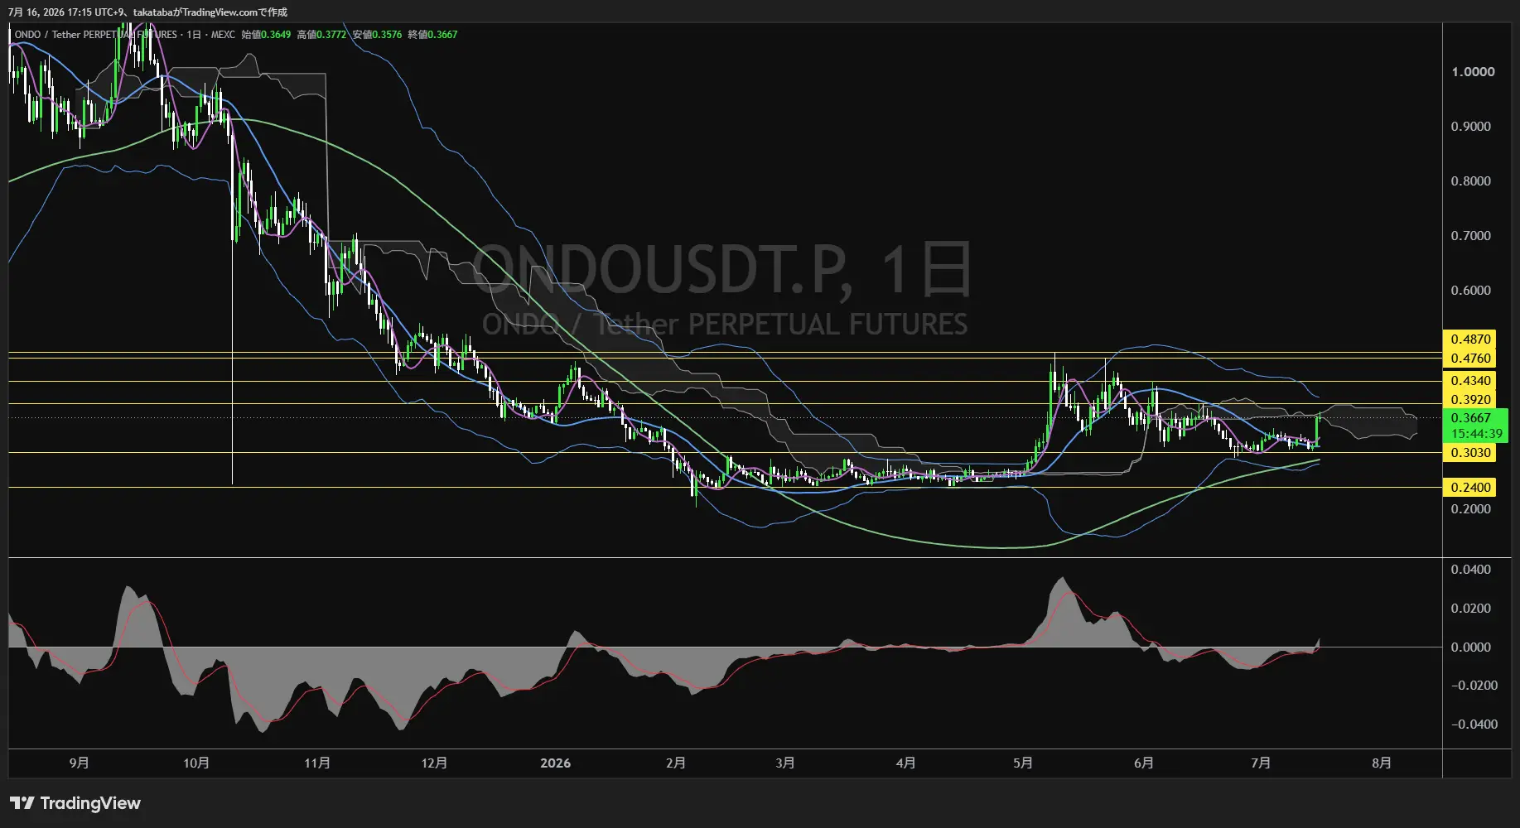The image size is (1520, 828).
Task: Click the 0.2400 yellow price label
Action: pyautogui.click(x=1470, y=488)
